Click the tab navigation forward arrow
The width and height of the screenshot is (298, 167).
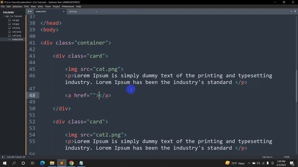tap(31, 12)
